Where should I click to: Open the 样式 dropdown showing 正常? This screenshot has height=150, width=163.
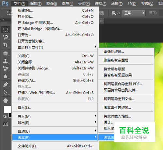(x=134, y=13)
